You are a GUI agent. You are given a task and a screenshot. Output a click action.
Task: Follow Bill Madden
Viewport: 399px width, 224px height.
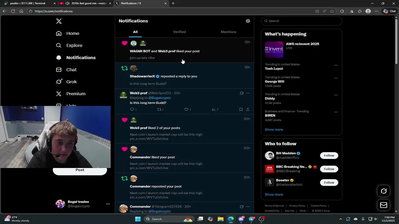(329, 156)
